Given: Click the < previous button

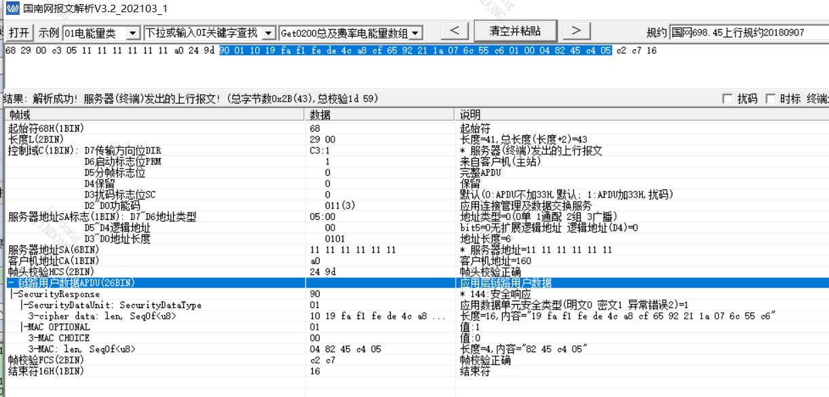Looking at the screenshot, I should coord(455,31).
